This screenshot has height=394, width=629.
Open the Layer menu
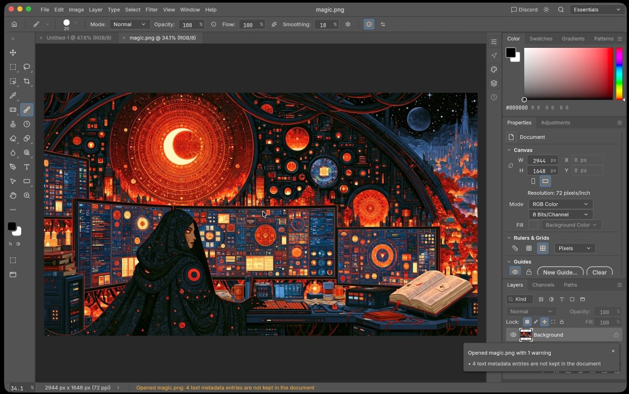point(96,9)
